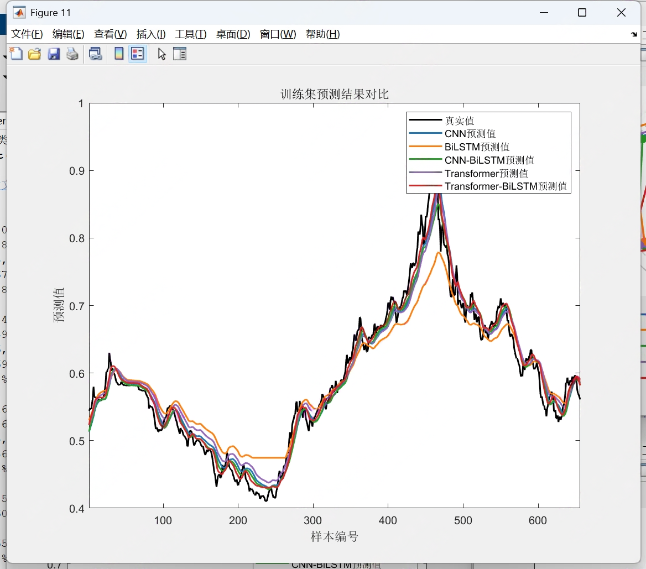Open the 工具(T) menu
This screenshot has width=646, height=569.
pyautogui.click(x=191, y=34)
